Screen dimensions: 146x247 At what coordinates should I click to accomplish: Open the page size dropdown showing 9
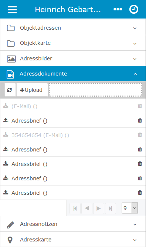[x=130, y=208]
